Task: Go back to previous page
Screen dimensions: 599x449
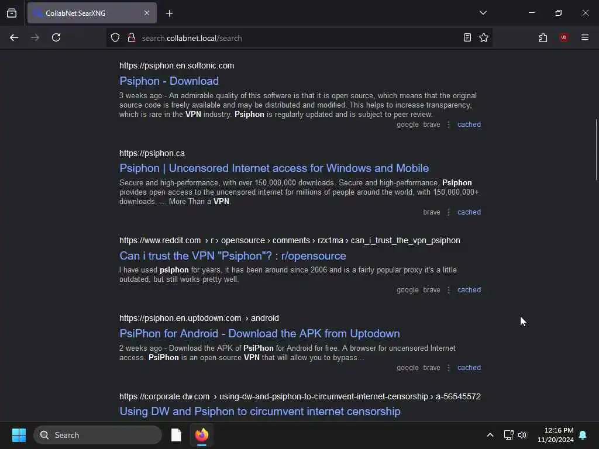Action: click(x=14, y=37)
